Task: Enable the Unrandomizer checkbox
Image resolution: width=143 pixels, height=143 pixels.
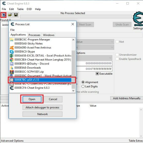Action: (x=117, y=55)
